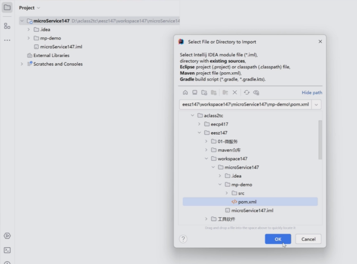Click the help question mark button

click(x=183, y=239)
